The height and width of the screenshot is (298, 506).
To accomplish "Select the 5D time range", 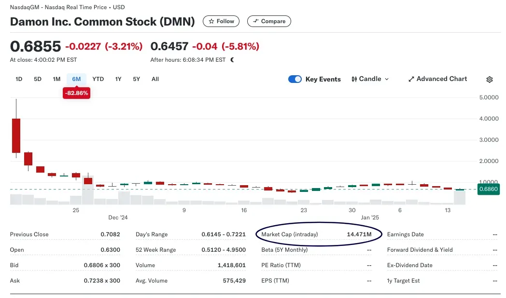I will pyautogui.click(x=38, y=79).
